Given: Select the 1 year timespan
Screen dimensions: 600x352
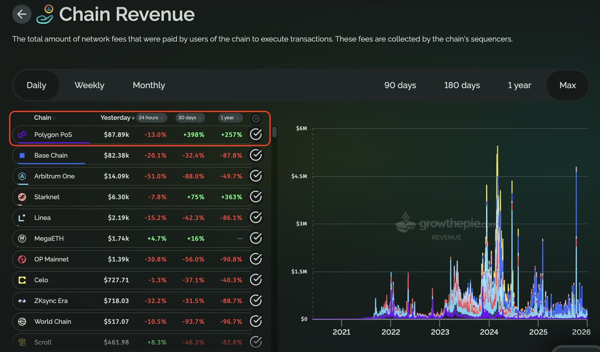Looking at the screenshot, I should [x=519, y=85].
